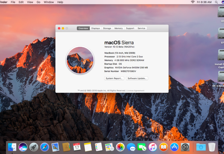224x154 pixels.
Task: Open Launchpad rocket icon in Dock
Action: pos(34,147)
